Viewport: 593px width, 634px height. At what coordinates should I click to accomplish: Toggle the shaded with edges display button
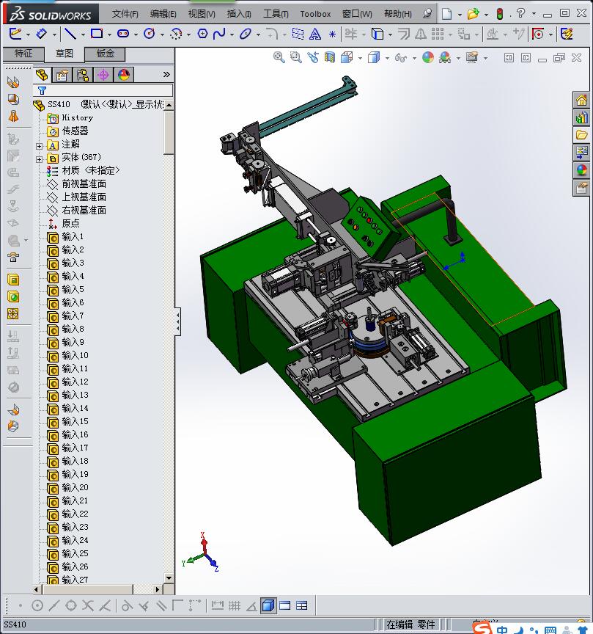[x=268, y=605]
